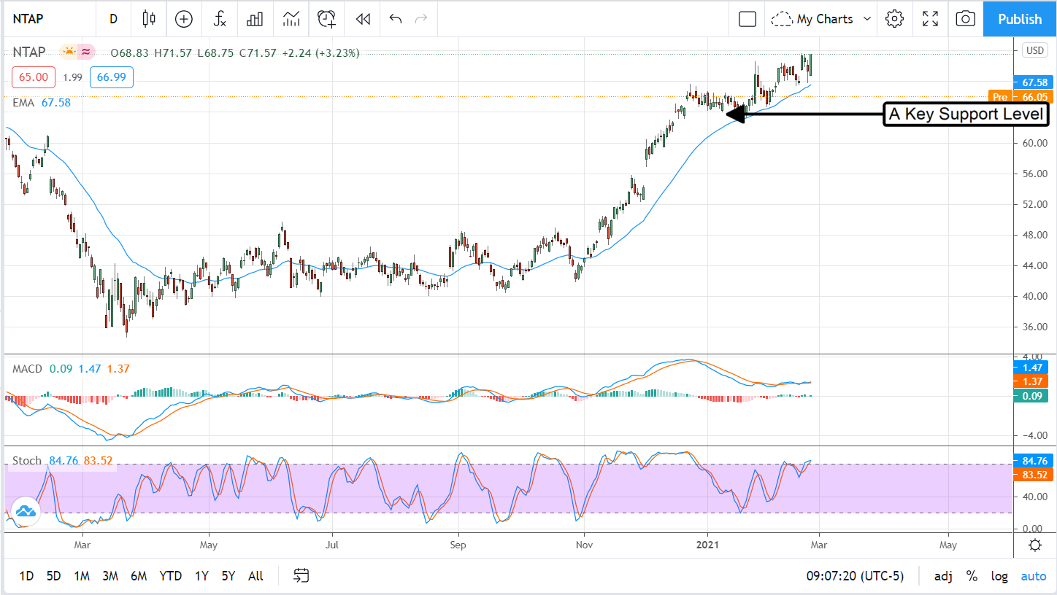Select the 6M time range
Image resolution: width=1057 pixels, height=595 pixels.
(x=139, y=576)
